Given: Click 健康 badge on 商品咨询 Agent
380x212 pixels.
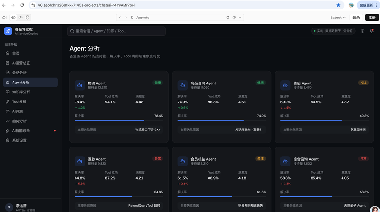Looking at the screenshot, I should point(260,83).
